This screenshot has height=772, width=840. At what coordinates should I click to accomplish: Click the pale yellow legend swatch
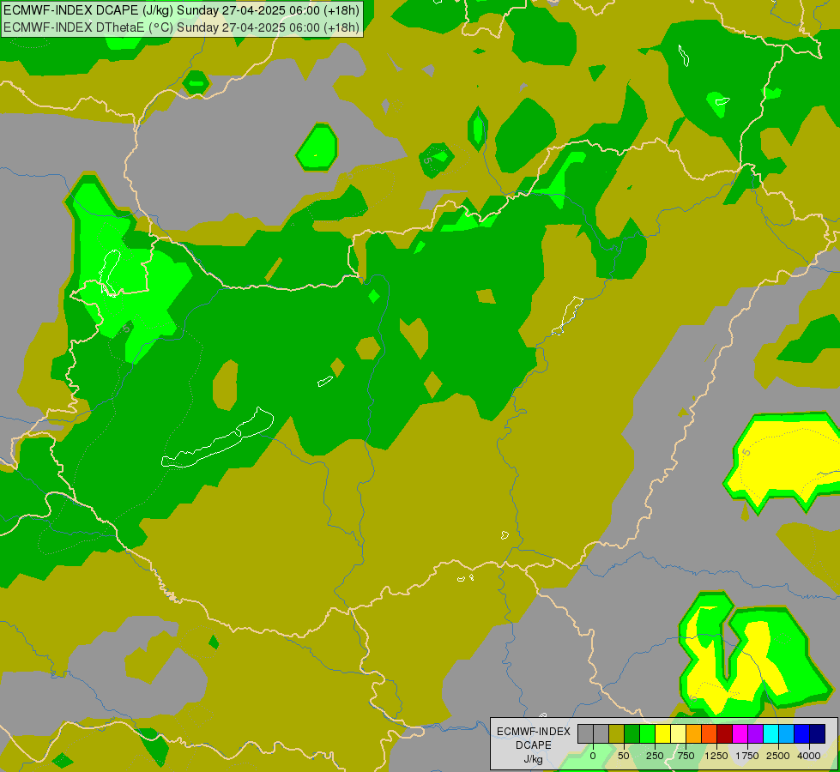(x=678, y=733)
